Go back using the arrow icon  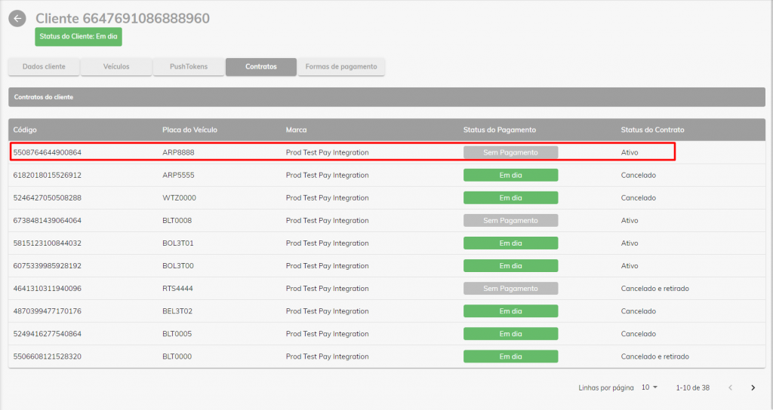pyautogui.click(x=17, y=19)
